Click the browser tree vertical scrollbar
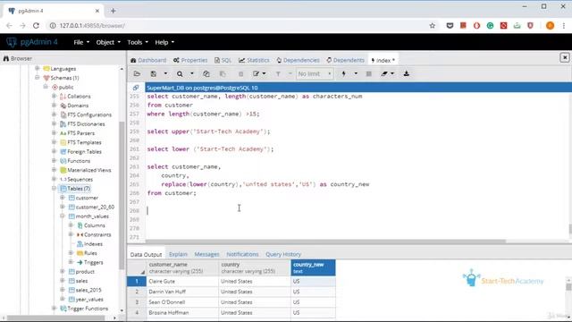Image resolution: width=572 pixels, height=322 pixels. pos(122,195)
